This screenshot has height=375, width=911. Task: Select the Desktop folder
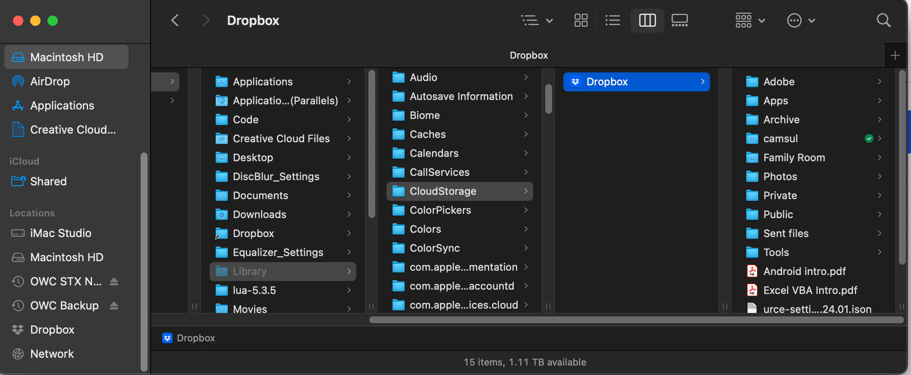[x=283, y=157]
